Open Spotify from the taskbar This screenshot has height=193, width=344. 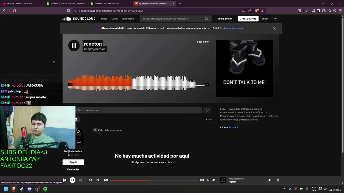45,189
